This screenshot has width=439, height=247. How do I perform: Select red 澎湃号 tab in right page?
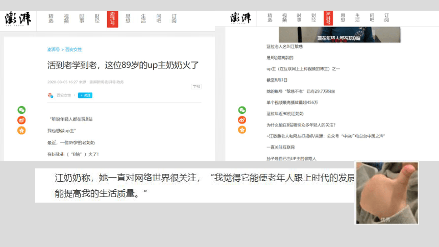(x=328, y=18)
